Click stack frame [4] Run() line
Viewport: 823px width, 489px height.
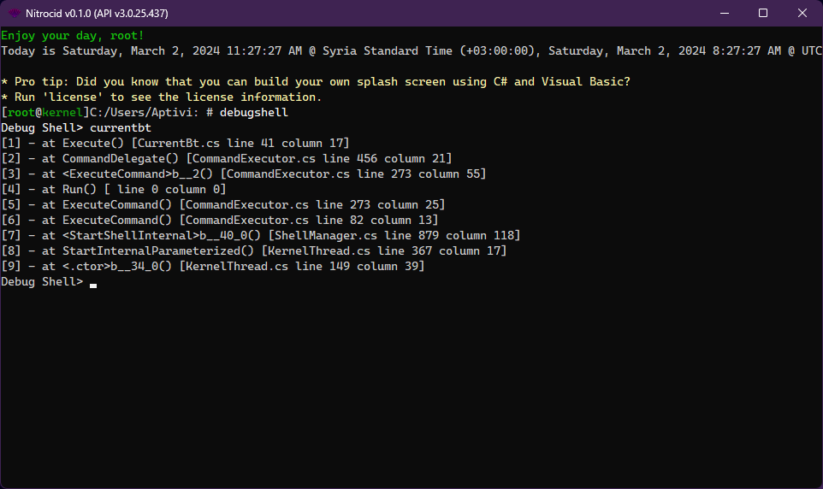[114, 190]
